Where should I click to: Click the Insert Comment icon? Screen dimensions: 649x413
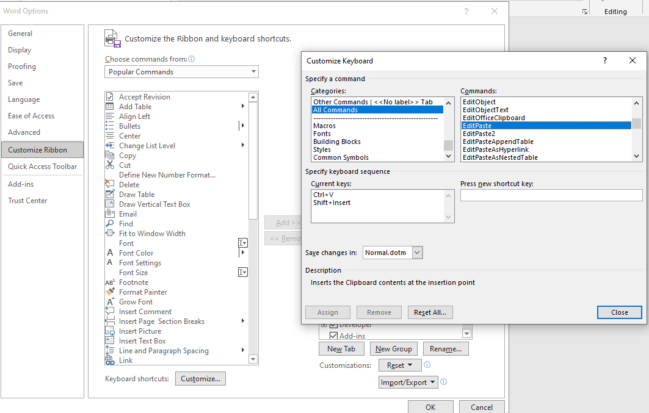(110, 311)
